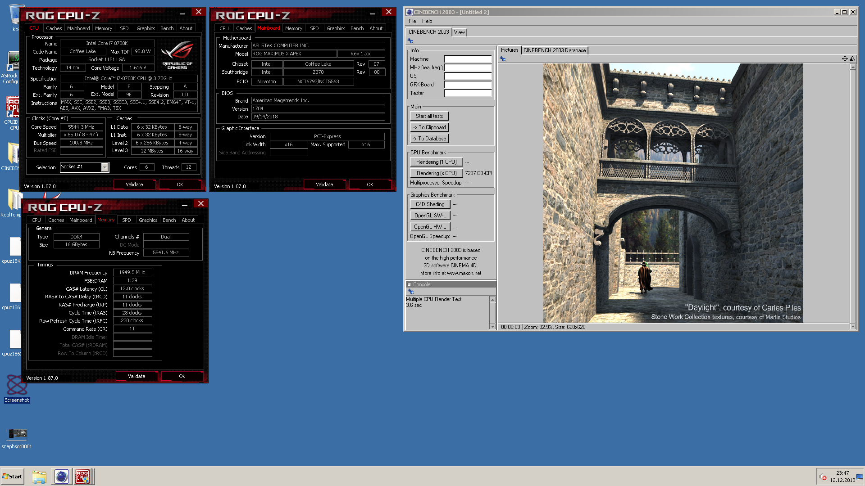Click Start all tests button
The height and width of the screenshot is (486, 865).
[429, 116]
